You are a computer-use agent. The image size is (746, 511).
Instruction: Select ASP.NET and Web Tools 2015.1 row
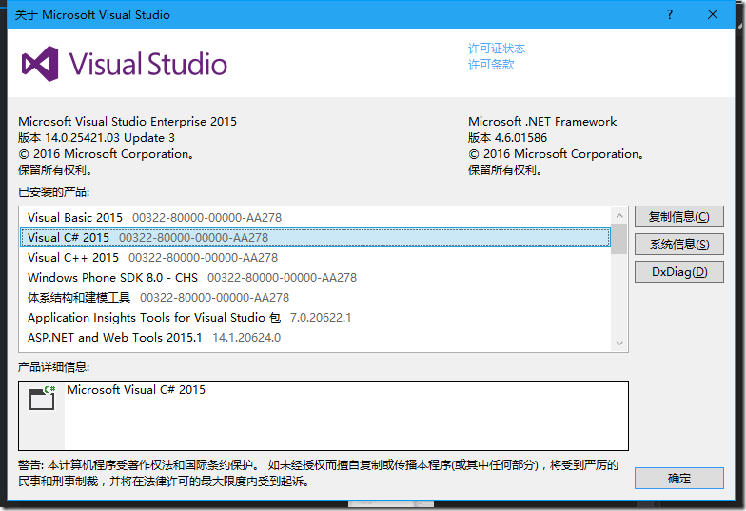click(x=315, y=337)
